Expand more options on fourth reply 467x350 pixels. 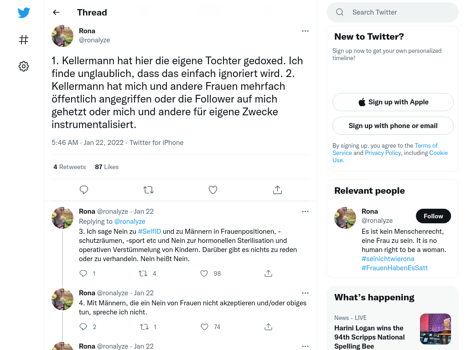[305, 293]
